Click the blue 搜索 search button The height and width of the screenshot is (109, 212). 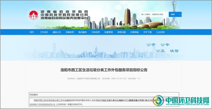[x=173, y=14]
